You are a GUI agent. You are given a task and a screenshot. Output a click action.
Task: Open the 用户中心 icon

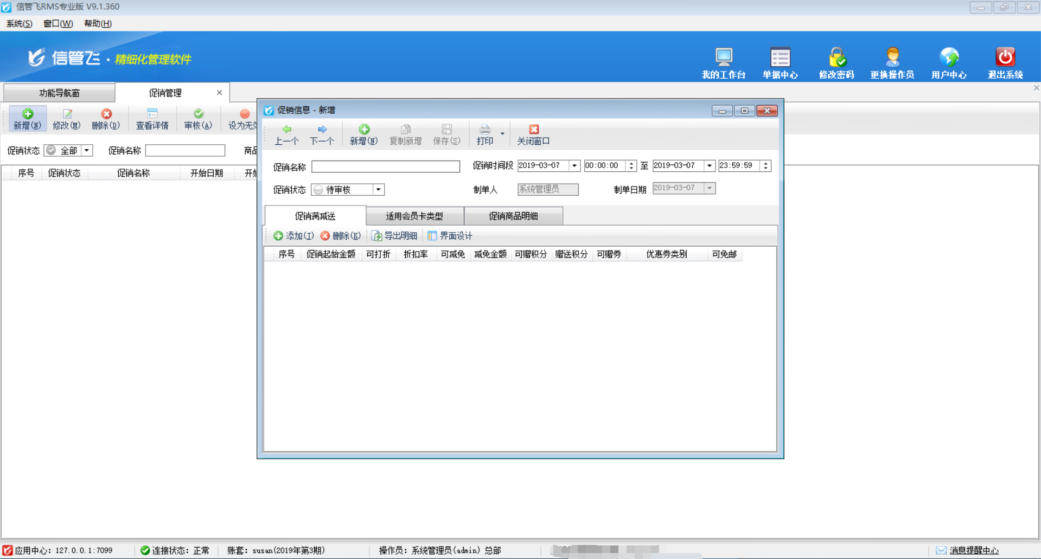click(949, 61)
